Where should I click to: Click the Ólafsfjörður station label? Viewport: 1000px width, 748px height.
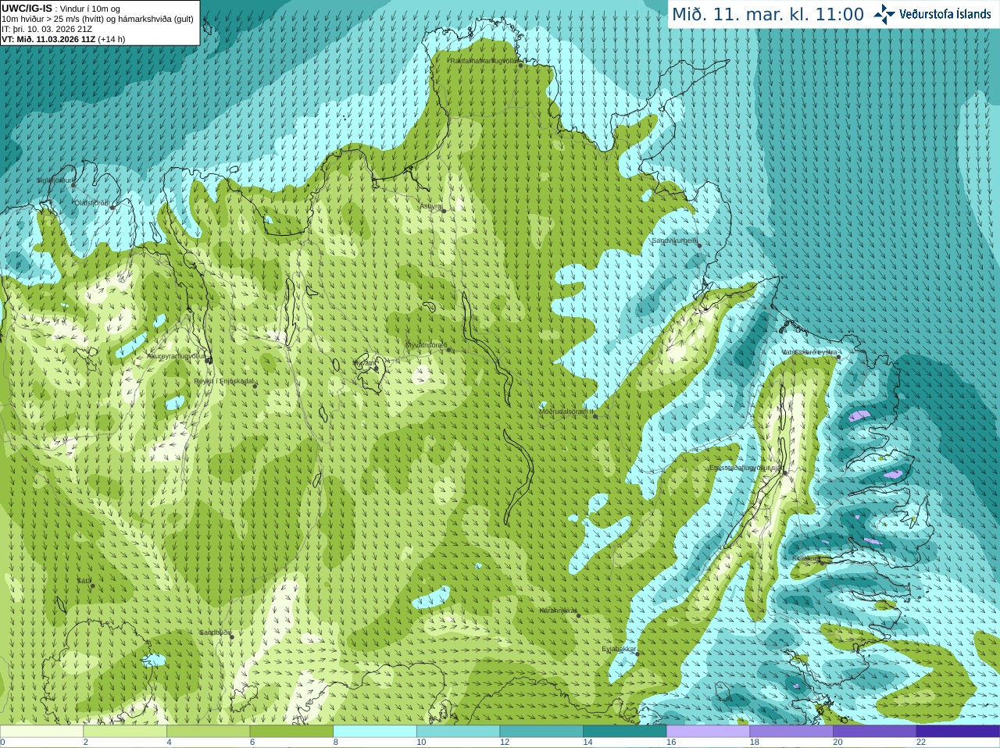click(92, 203)
